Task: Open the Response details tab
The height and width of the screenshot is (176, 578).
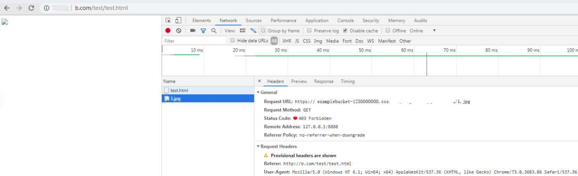Action: coord(324,81)
